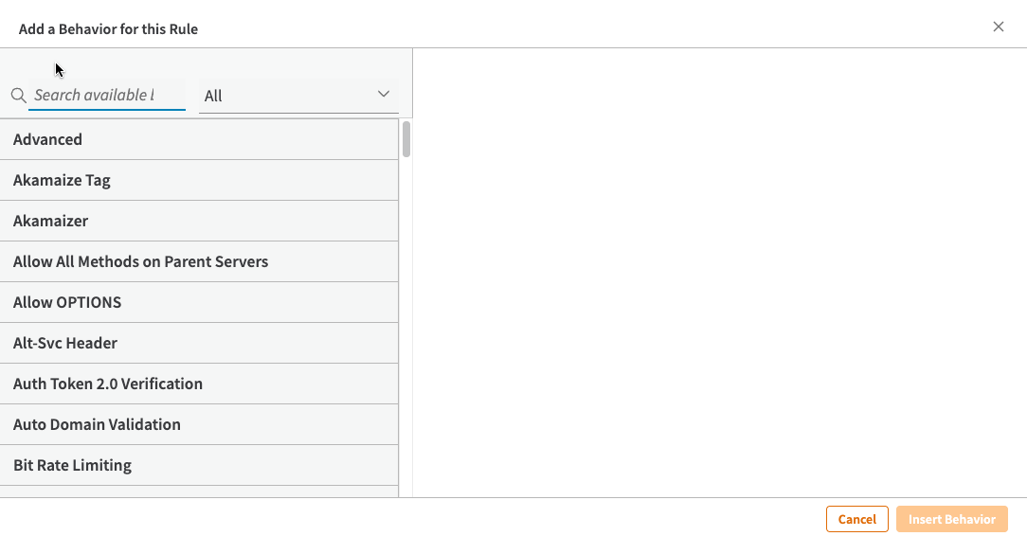This screenshot has width=1027, height=554.
Task: Click the empty behavior details pane
Action: point(719,273)
